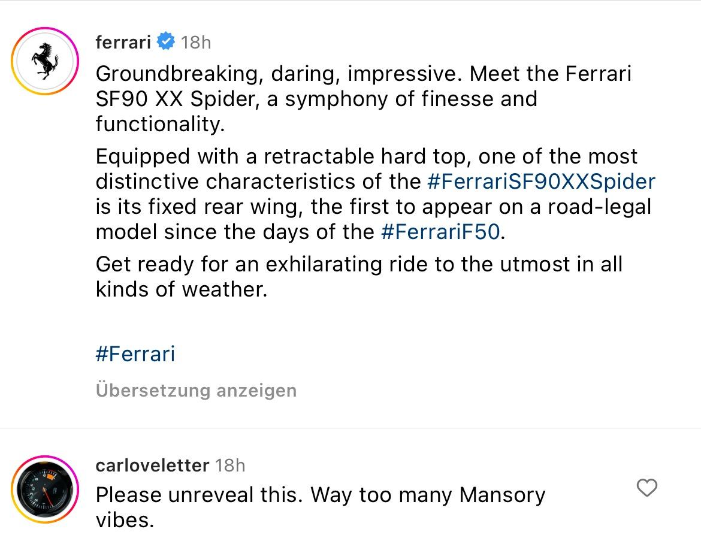Open Ferrari's prancing horse profile avatar

45,61
